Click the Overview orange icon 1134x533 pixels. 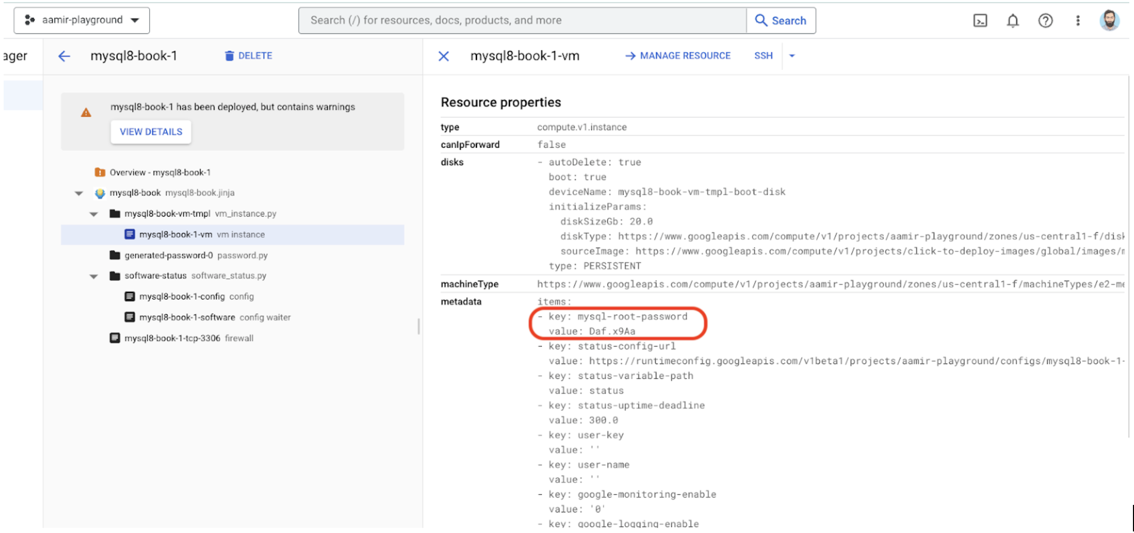pos(100,172)
